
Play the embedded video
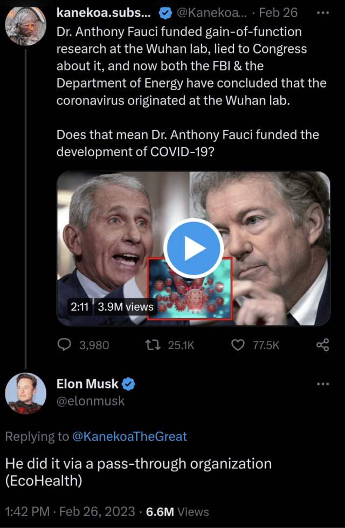[x=194, y=248]
